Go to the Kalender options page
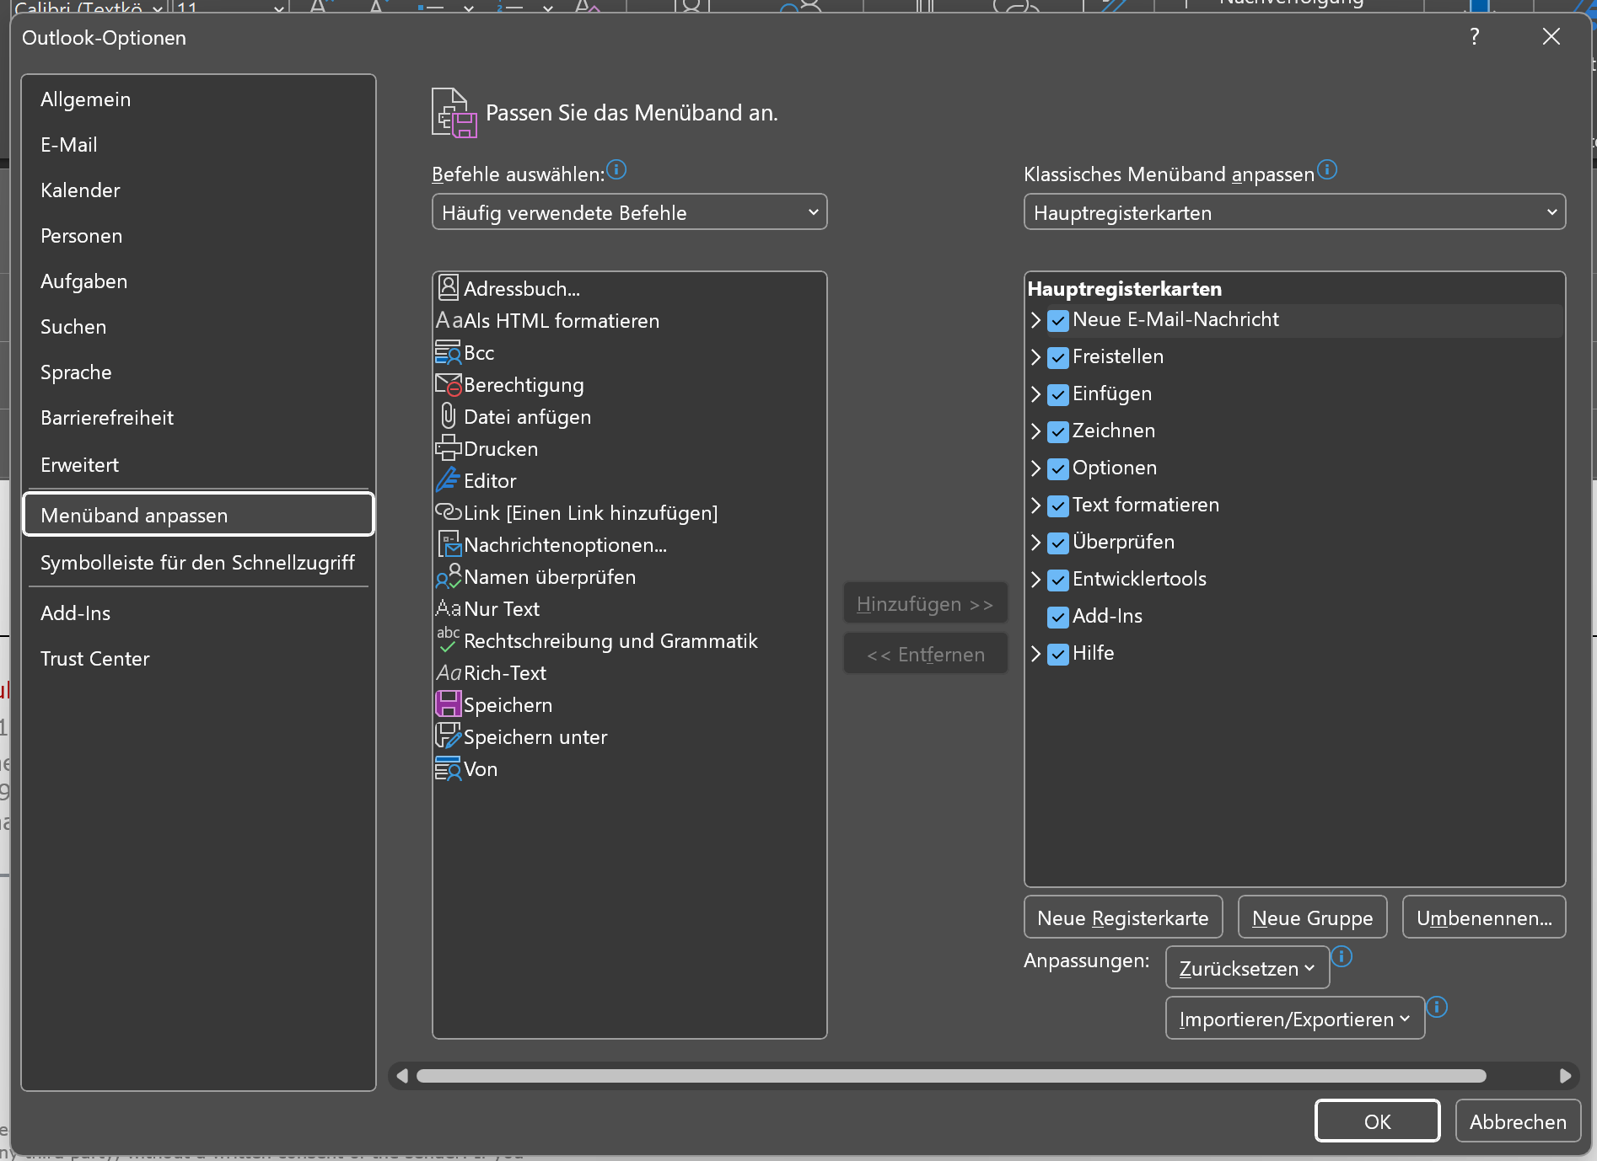The width and height of the screenshot is (1597, 1161). tap(199, 190)
